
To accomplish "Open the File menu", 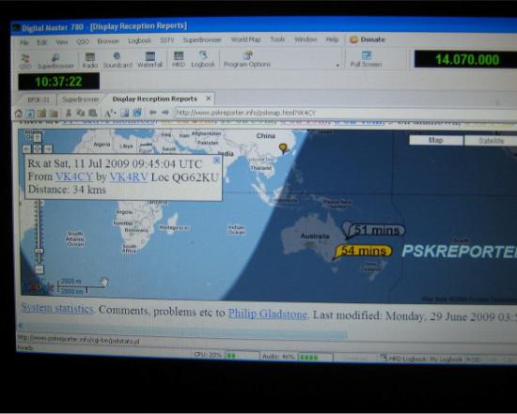I will 24,42.
